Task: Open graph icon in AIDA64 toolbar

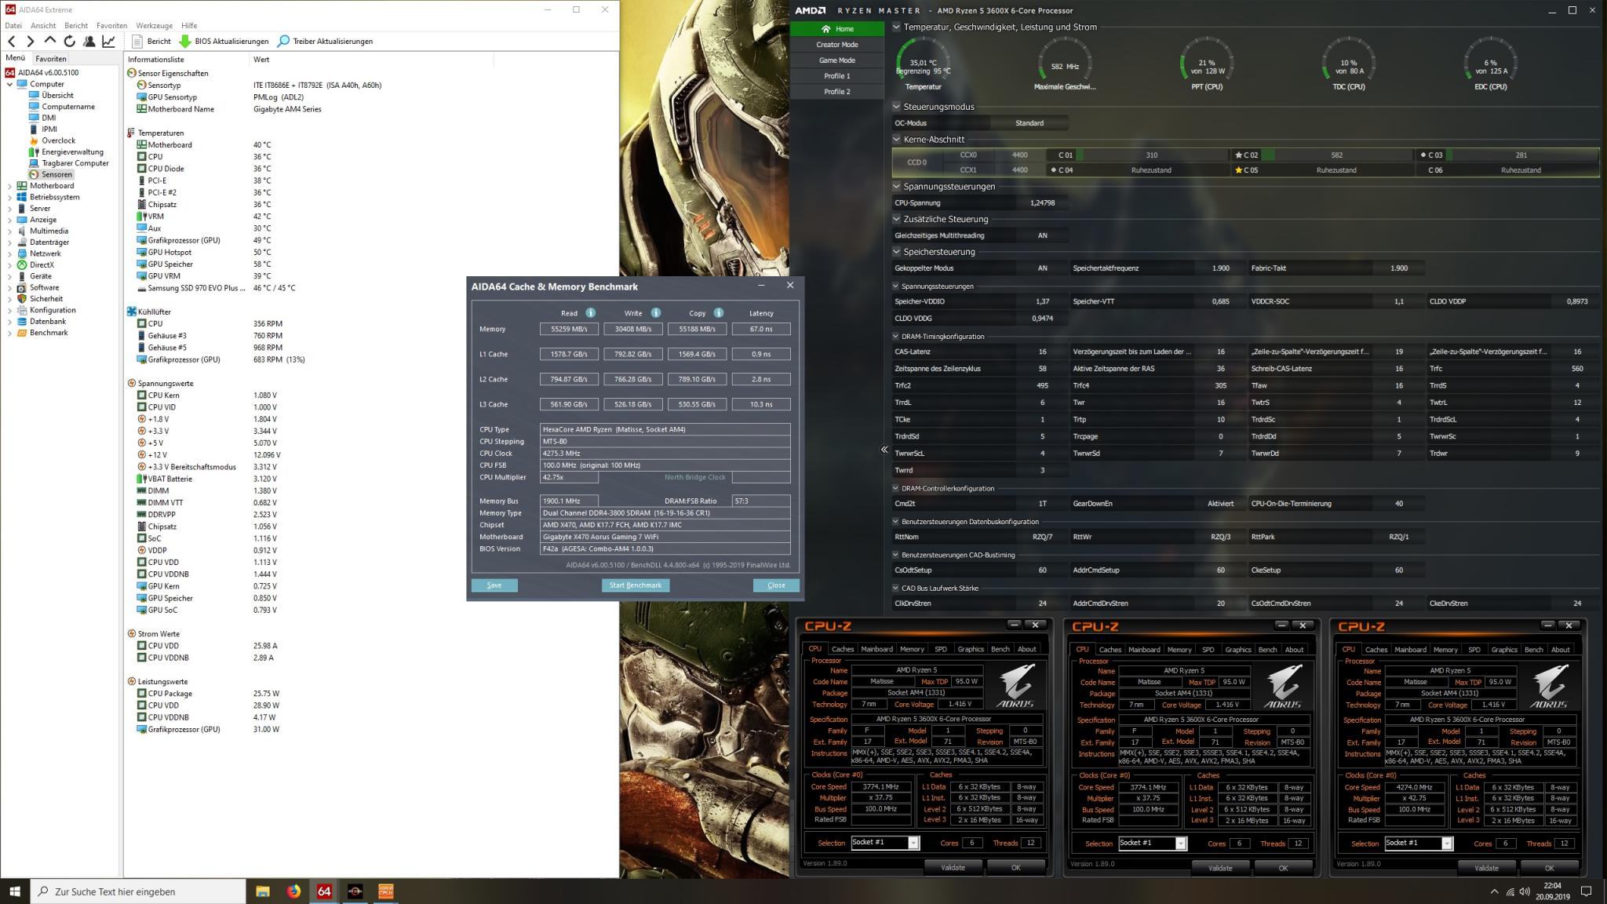Action: click(108, 41)
